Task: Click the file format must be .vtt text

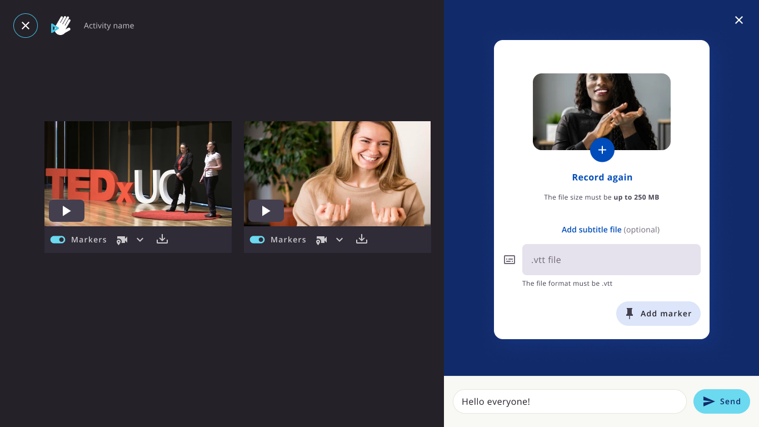Action: (x=567, y=284)
